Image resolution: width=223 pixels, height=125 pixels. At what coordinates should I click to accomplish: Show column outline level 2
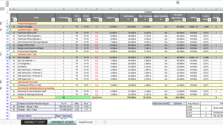[x=7, y=5]
